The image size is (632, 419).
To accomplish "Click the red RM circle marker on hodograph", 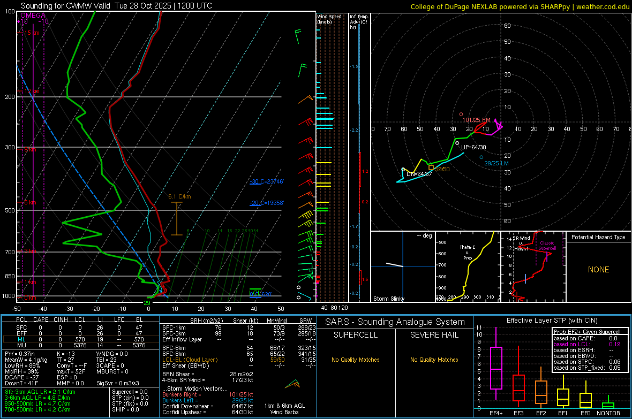I will tap(461, 115).
